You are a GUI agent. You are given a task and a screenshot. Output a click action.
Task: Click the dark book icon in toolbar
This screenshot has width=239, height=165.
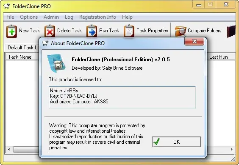click(231, 31)
